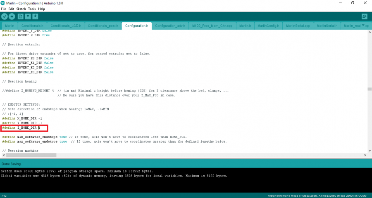The image size is (372, 198).
Task: Open a sketch using the Open icon
Action: 28,16
